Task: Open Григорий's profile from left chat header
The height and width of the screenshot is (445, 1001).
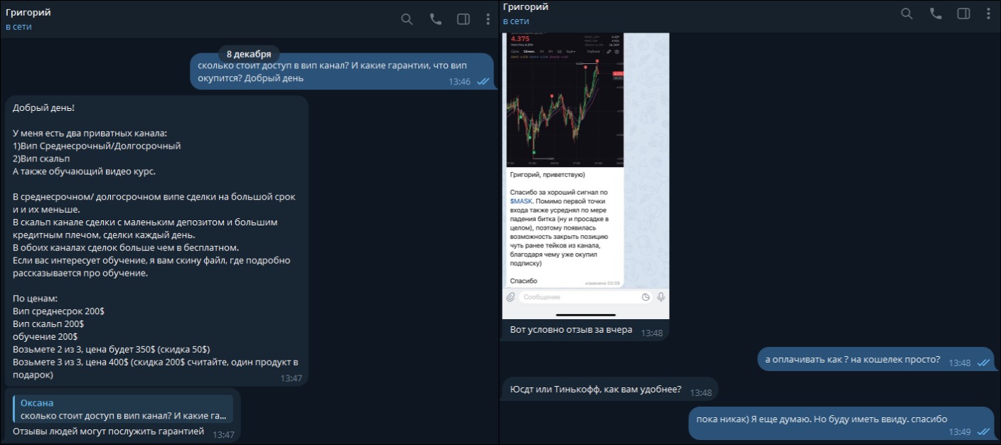Action: coord(28,13)
